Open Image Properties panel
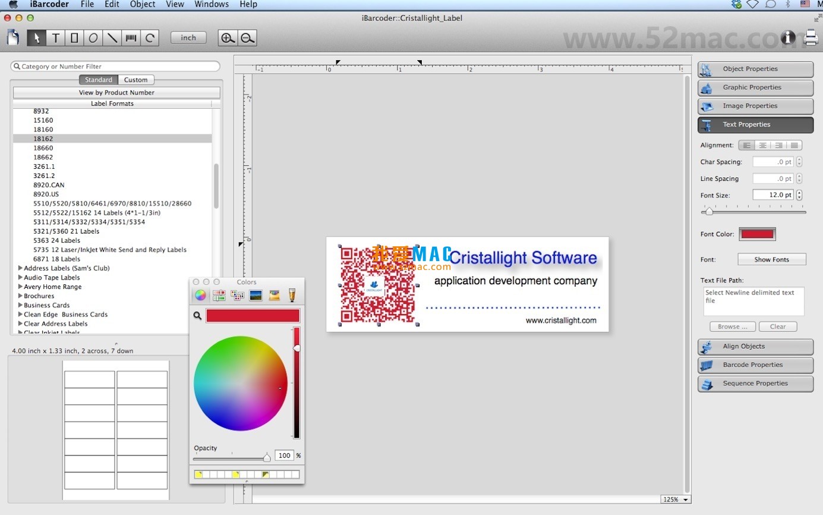 point(755,106)
